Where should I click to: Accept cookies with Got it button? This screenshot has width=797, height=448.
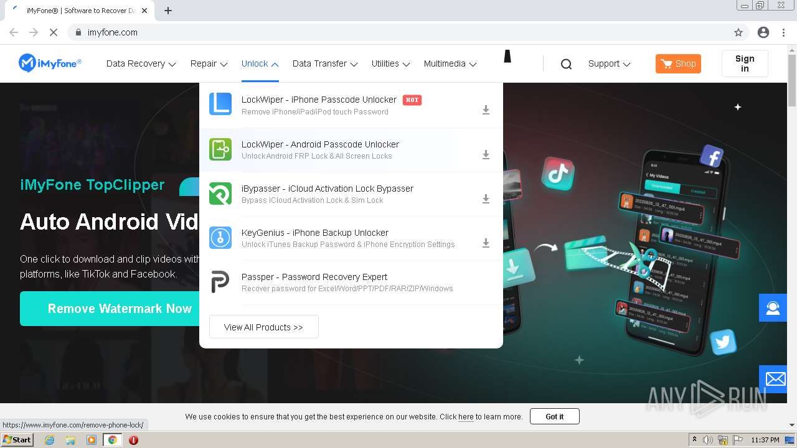(554, 416)
